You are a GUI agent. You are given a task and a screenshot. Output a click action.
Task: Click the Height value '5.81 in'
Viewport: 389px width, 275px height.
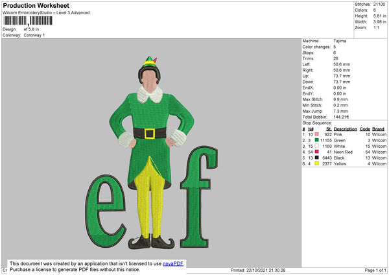click(x=380, y=16)
